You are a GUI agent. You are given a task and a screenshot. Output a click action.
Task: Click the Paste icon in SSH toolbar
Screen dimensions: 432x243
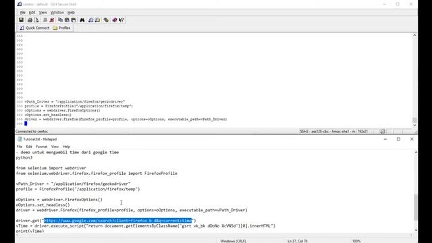67,20
